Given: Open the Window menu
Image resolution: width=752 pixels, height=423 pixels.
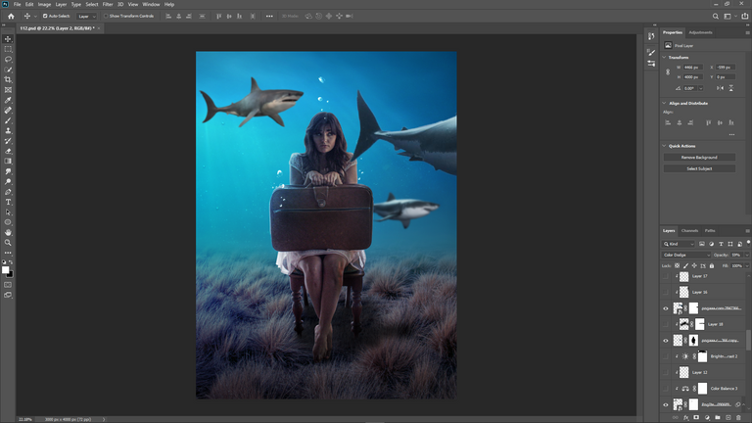Looking at the screenshot, I should point(151,4).
